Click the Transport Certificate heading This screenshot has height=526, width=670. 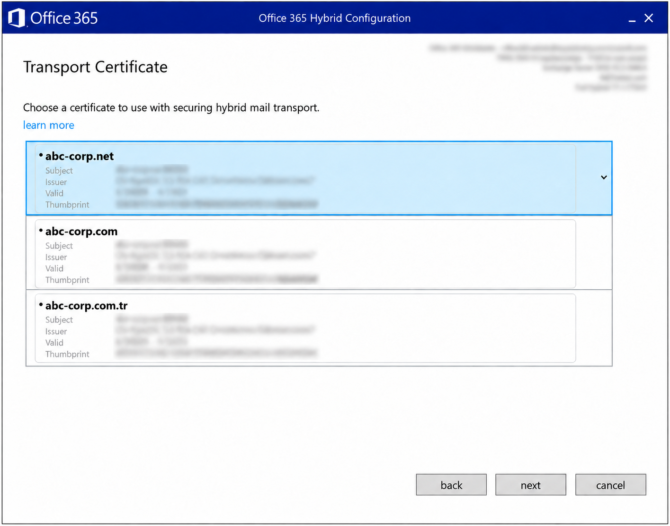(x=96, y=67)
